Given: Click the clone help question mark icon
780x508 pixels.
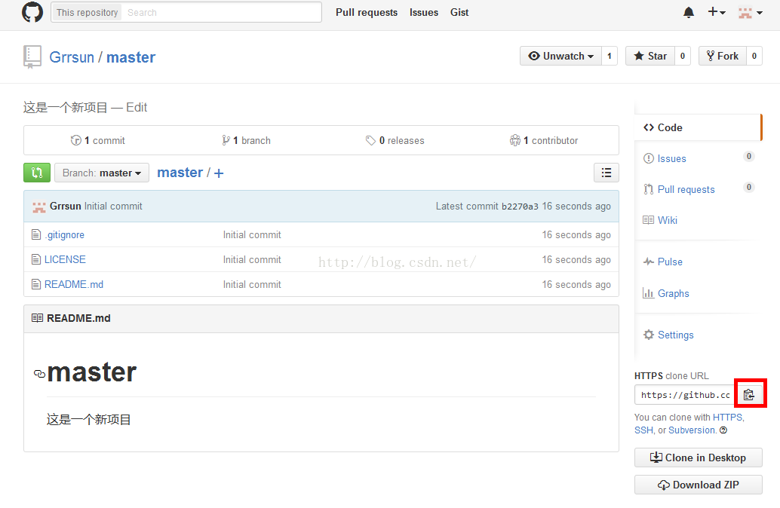Looking at the screenshot, I should [x=723, y=430].
